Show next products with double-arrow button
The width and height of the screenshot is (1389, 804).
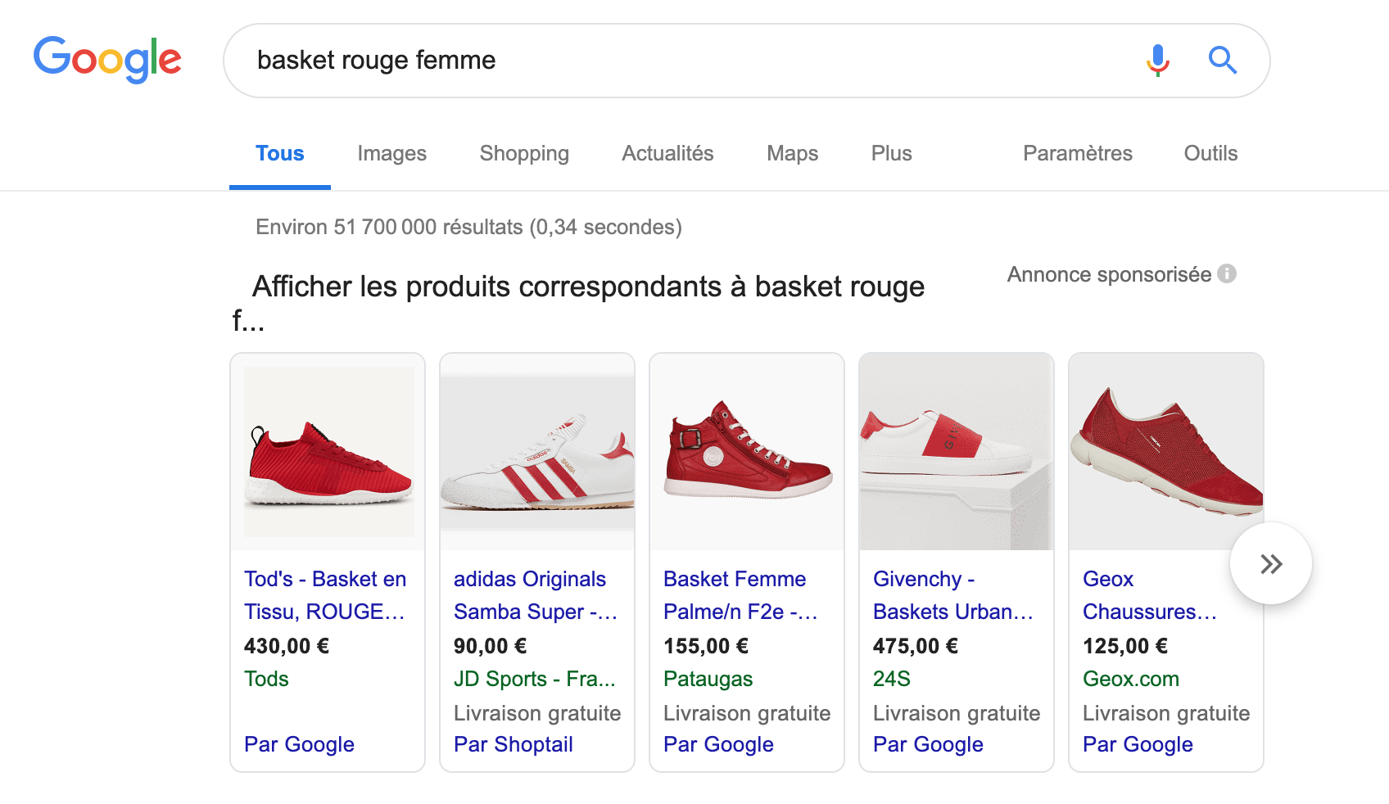[x=1271, y=563]
